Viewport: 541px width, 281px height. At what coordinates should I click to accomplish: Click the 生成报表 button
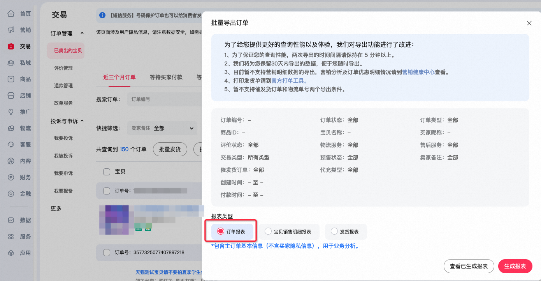click(515, 266)
